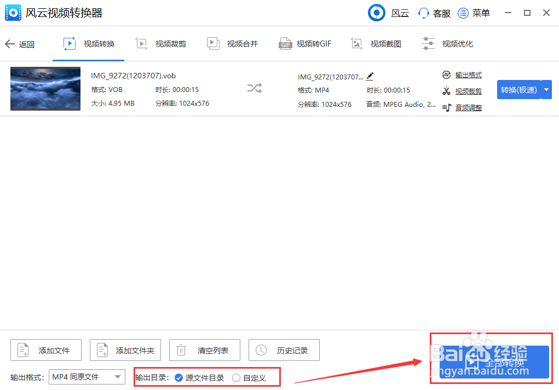Click the 音频: MPEG Audio text

[x=401, y=105]
